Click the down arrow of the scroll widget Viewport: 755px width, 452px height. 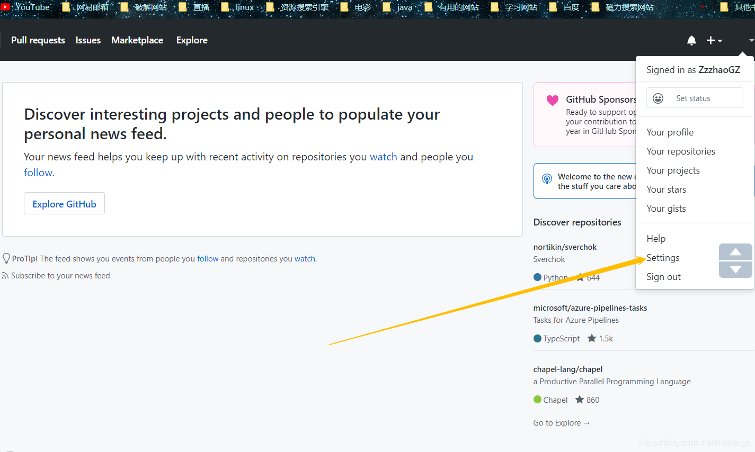735,269
